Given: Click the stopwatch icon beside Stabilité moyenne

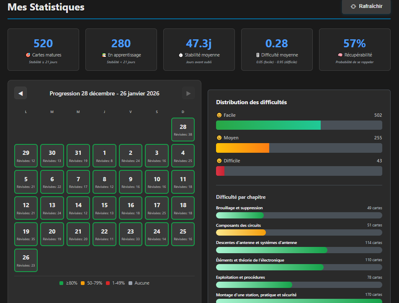Looking at the screenshot, I should coord(181,55).
